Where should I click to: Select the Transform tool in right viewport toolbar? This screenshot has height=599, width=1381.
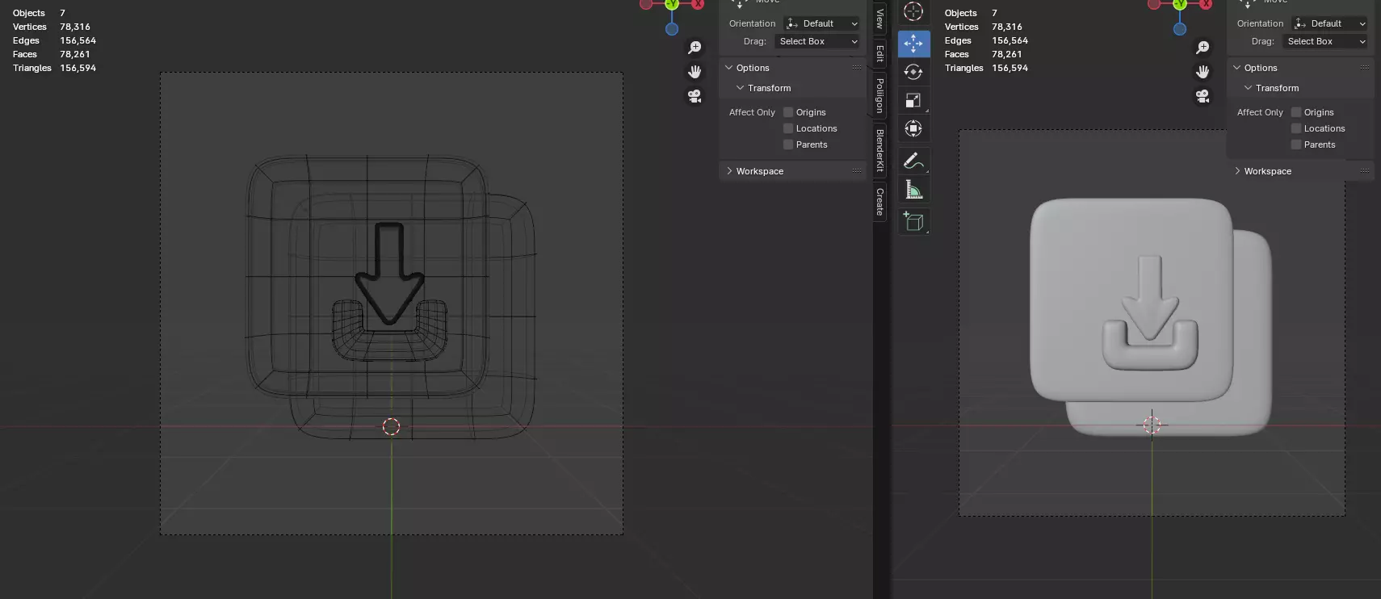[913, 128]
